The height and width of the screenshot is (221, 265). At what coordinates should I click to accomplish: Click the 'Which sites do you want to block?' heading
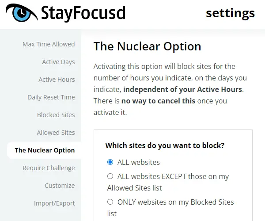[x=165, y=145]
